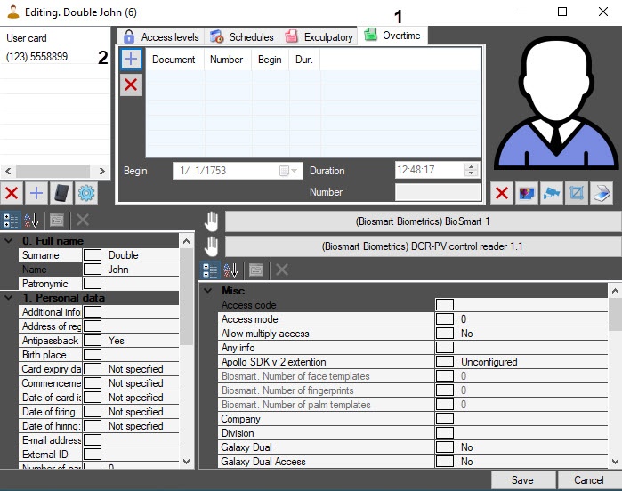Select Biosmart Biometrics BioSmart 1 button
Image resolution: width=622 pixels, height=491 pixels.
click(x=423, y=221)
